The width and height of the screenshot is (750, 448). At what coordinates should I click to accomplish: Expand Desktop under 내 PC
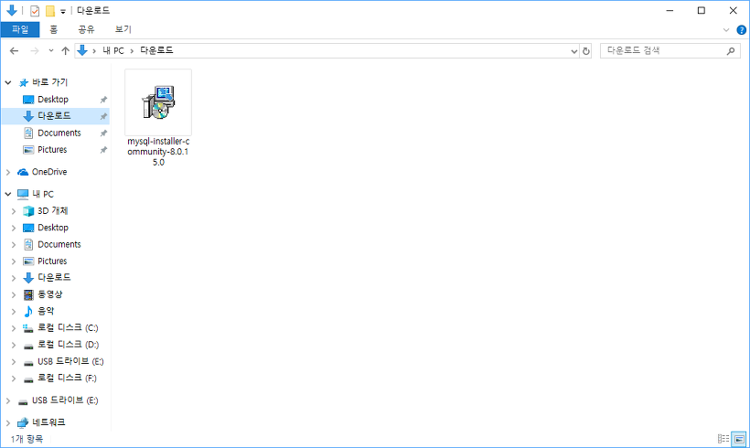[x=14, y=228]
